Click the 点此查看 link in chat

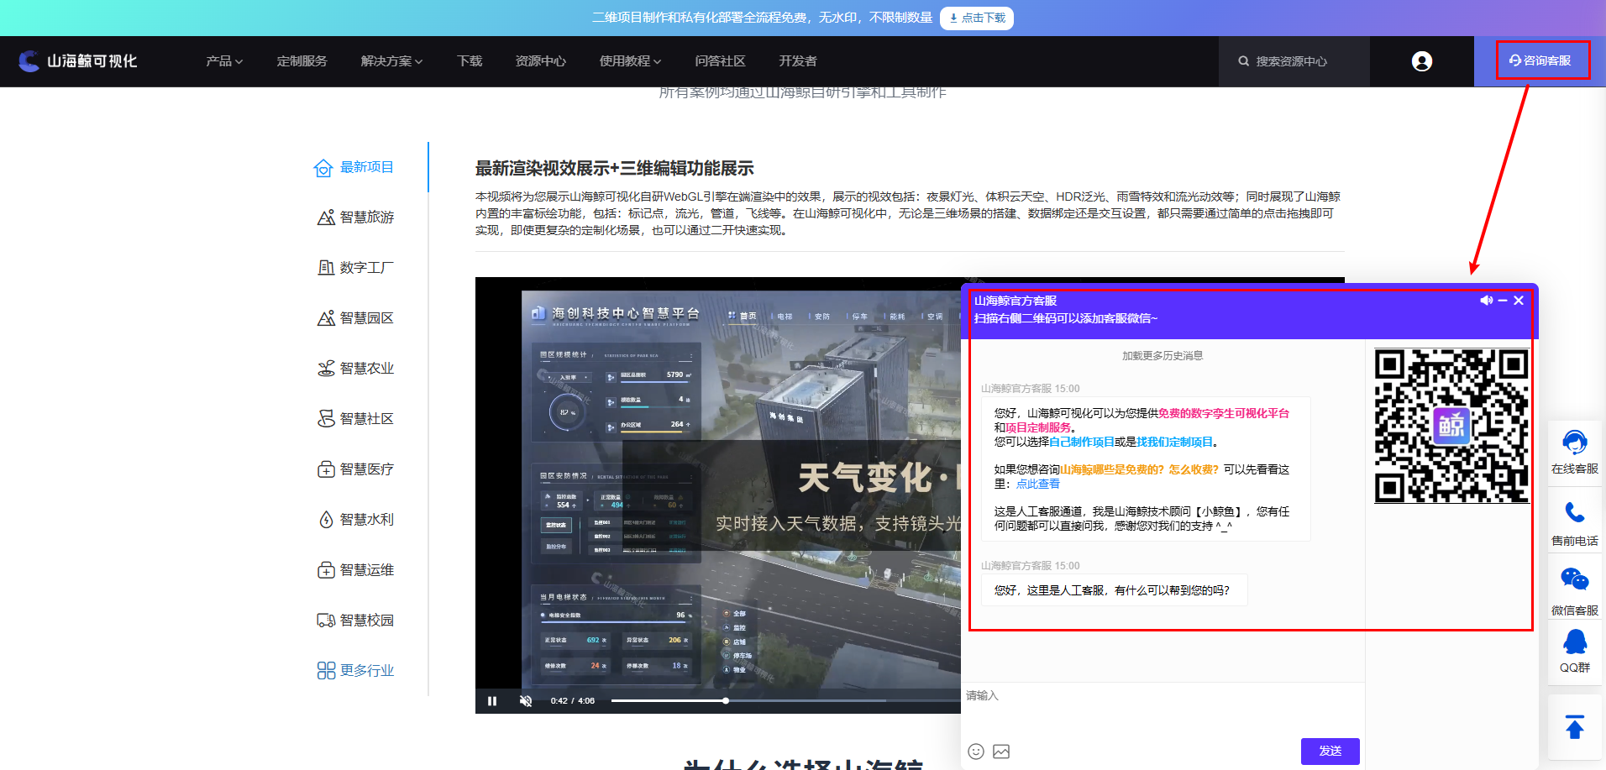coord(1038,484)
